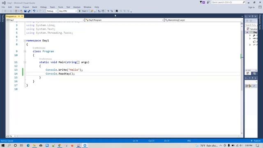
Task: Close the Program.cs tab
Action: tap(22, 16)
